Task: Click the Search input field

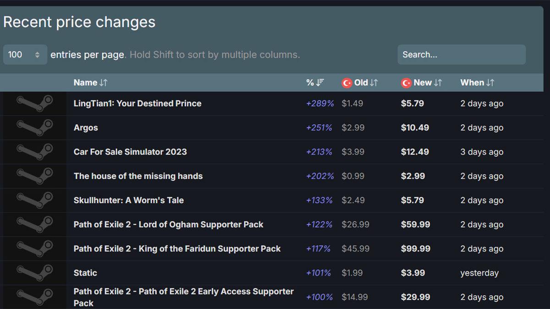Action: click(461, 54)
